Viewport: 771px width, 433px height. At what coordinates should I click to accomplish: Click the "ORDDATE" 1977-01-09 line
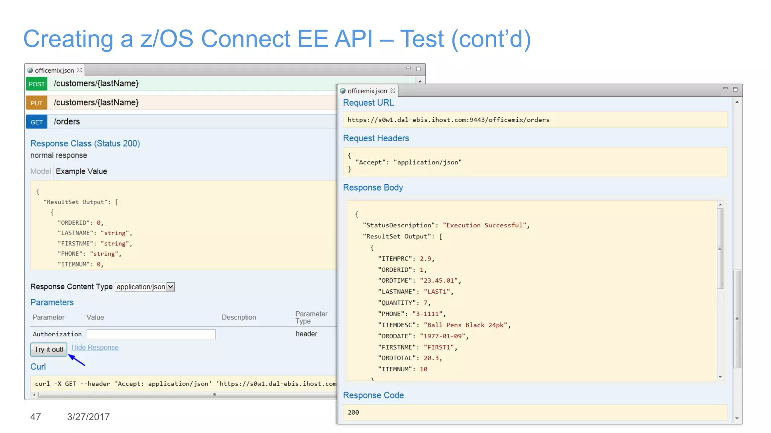point(424,336)
